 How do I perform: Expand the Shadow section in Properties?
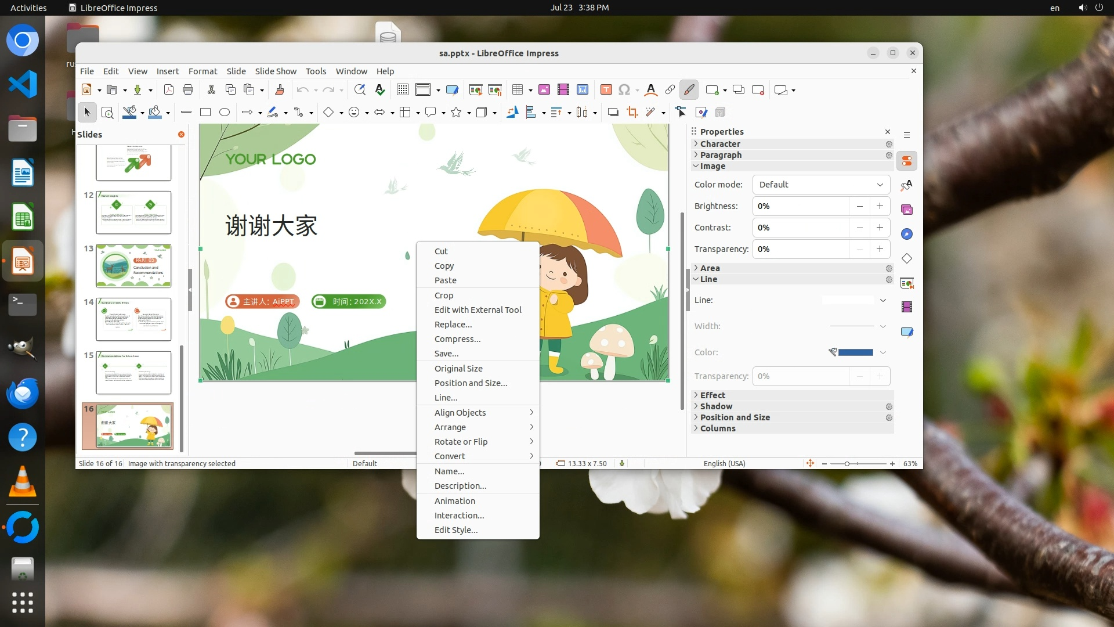(x=716, y=406)
